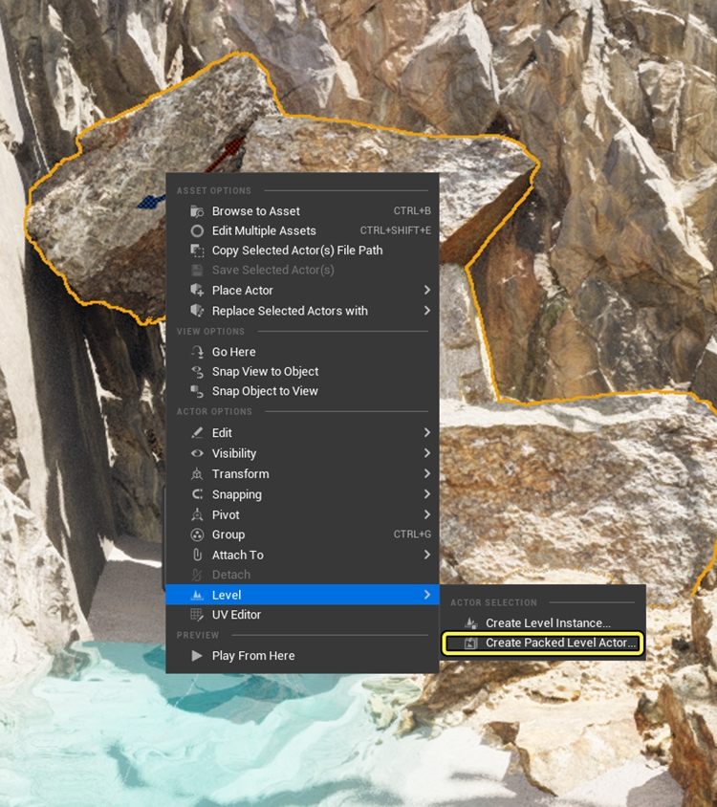The image size is (717, 807).
Task: Select the highlighted Level menu item
Action: tap(302, 595)
